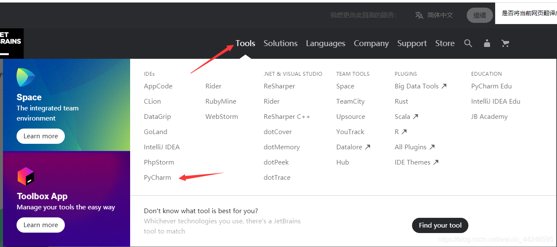Click the Toolbox App banner heading
557x247 pixels.
coord(42,196)
